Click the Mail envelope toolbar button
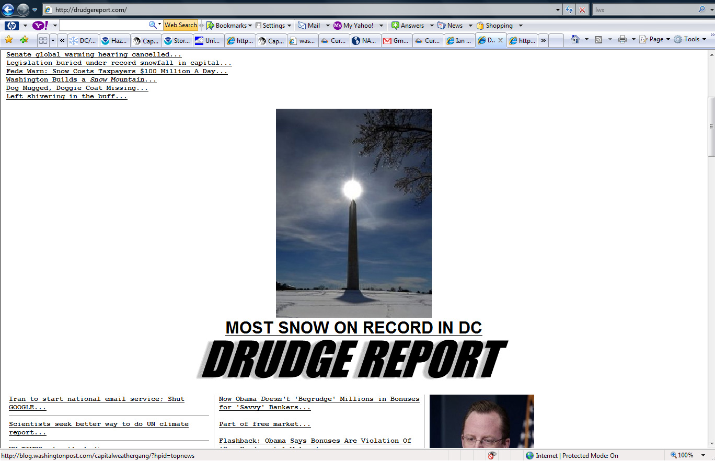The width and height of the screenshot is (715, 461). click(x=309, y=25)
